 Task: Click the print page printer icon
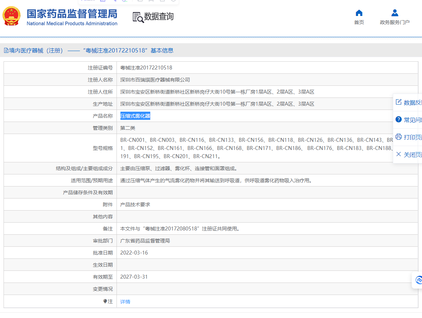(399, 137)
